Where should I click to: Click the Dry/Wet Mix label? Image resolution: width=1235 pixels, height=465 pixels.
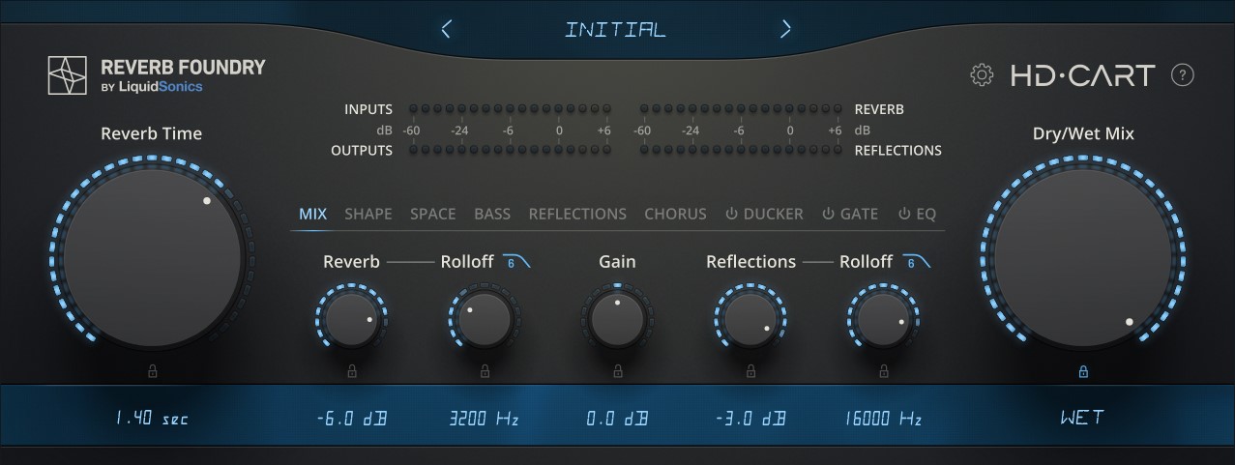[1083, 133]
